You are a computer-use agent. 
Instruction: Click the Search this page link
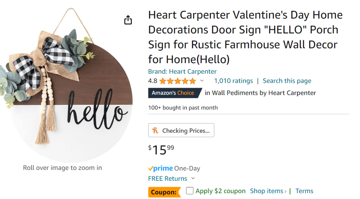coord(287,81)
